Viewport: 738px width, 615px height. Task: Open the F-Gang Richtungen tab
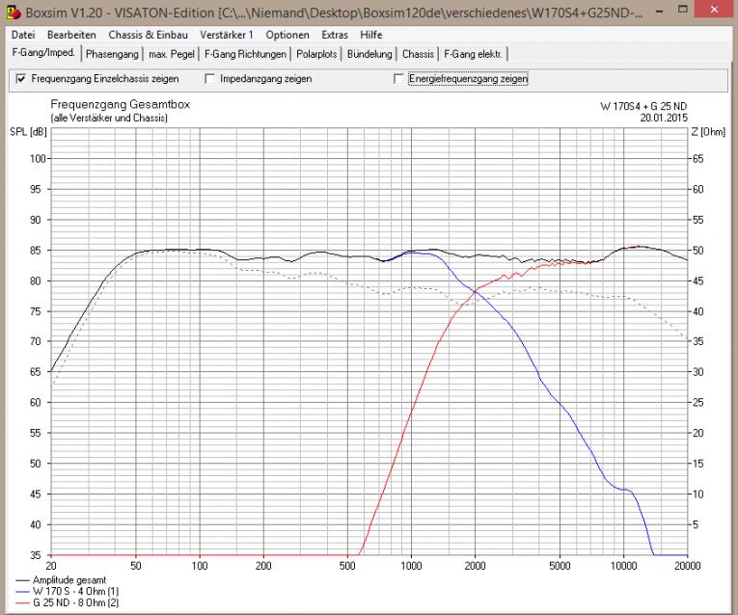(245, 54)
